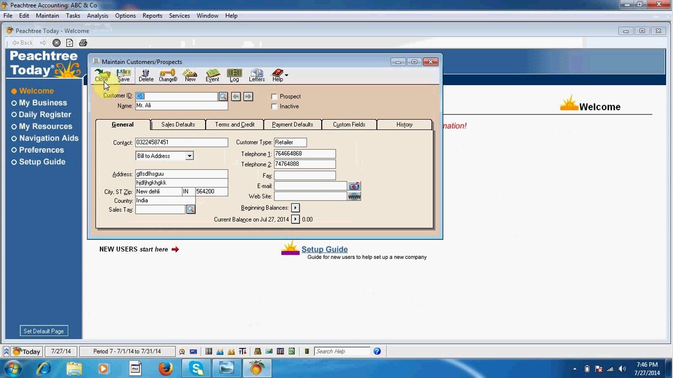Show hidden system tray icons
The image size is (673, 378).
click(575, 369)
